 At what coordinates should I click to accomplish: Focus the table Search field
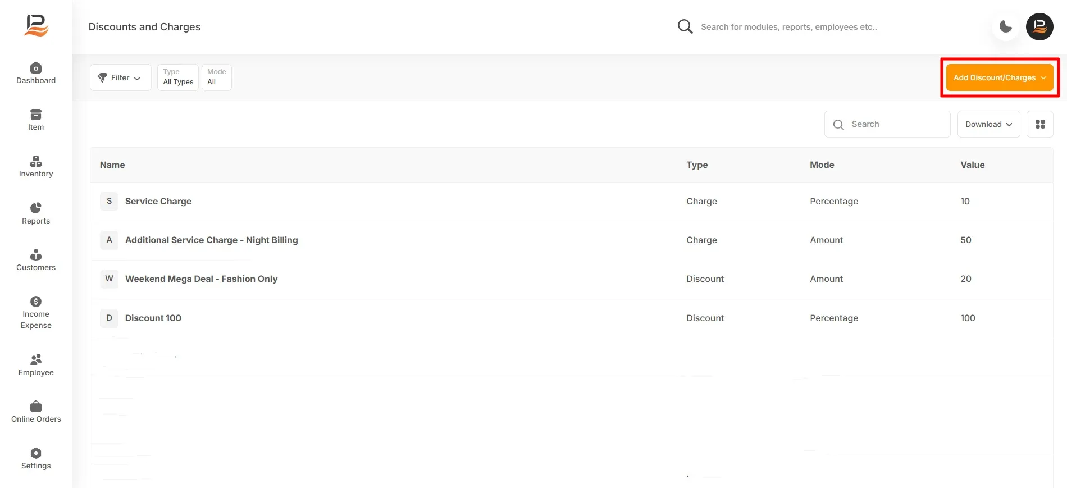pyautogui.click(x=887, y=124)
